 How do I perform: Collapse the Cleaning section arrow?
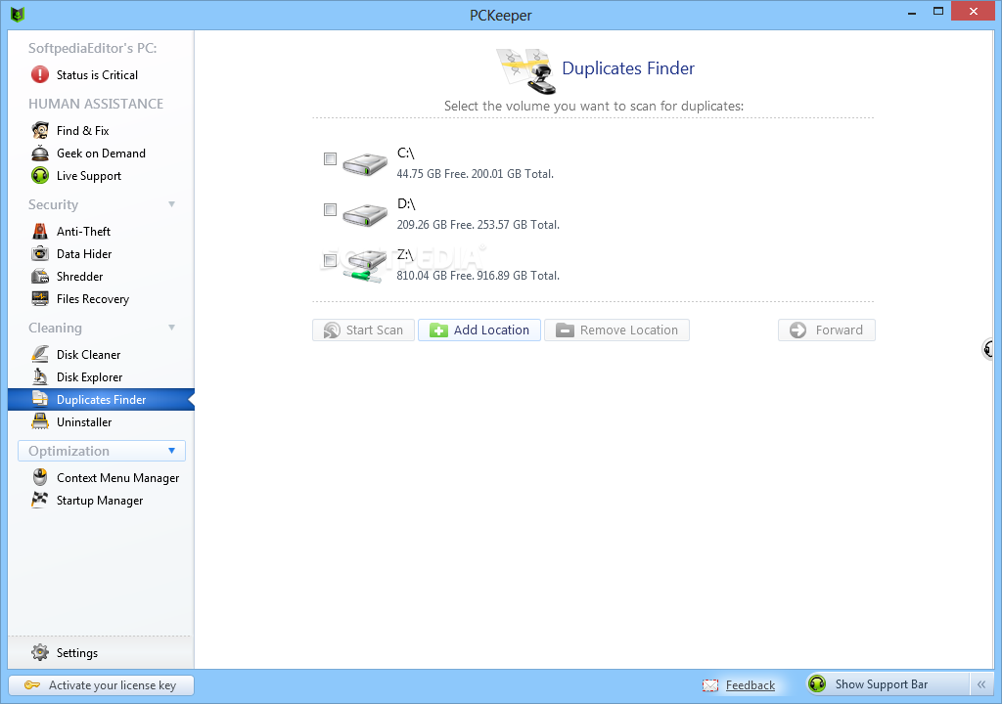pos(171,328)
